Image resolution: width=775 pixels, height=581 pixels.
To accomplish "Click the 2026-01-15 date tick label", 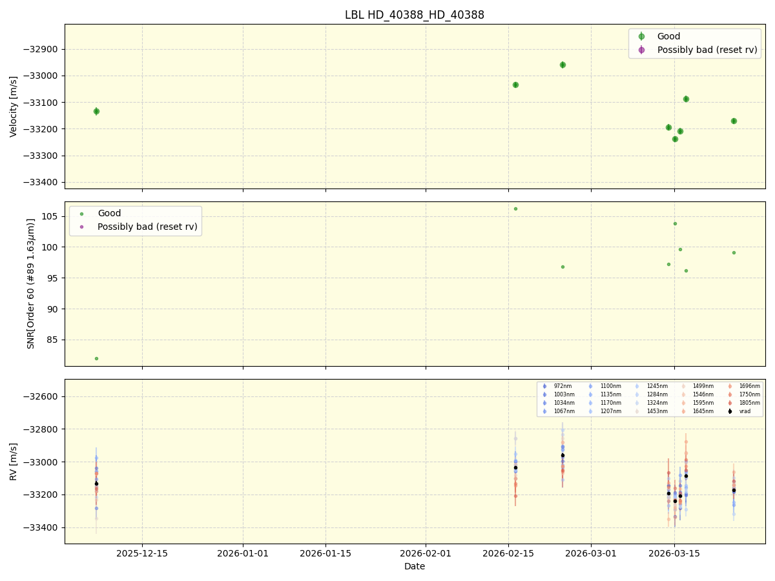I will 325,553.
